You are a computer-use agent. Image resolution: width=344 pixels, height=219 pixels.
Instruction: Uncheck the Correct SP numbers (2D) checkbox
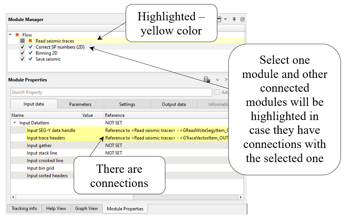(x=23, y=47)
